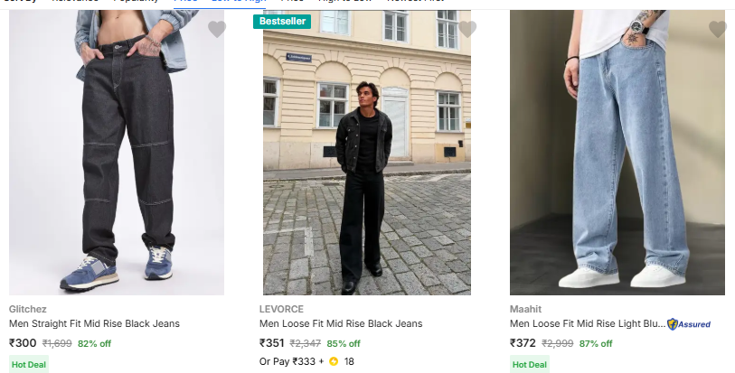The image size is (735, 373).
Task: Open Men Straight Fit Mid Rise Black Jeans
Action: click(94, 323)
